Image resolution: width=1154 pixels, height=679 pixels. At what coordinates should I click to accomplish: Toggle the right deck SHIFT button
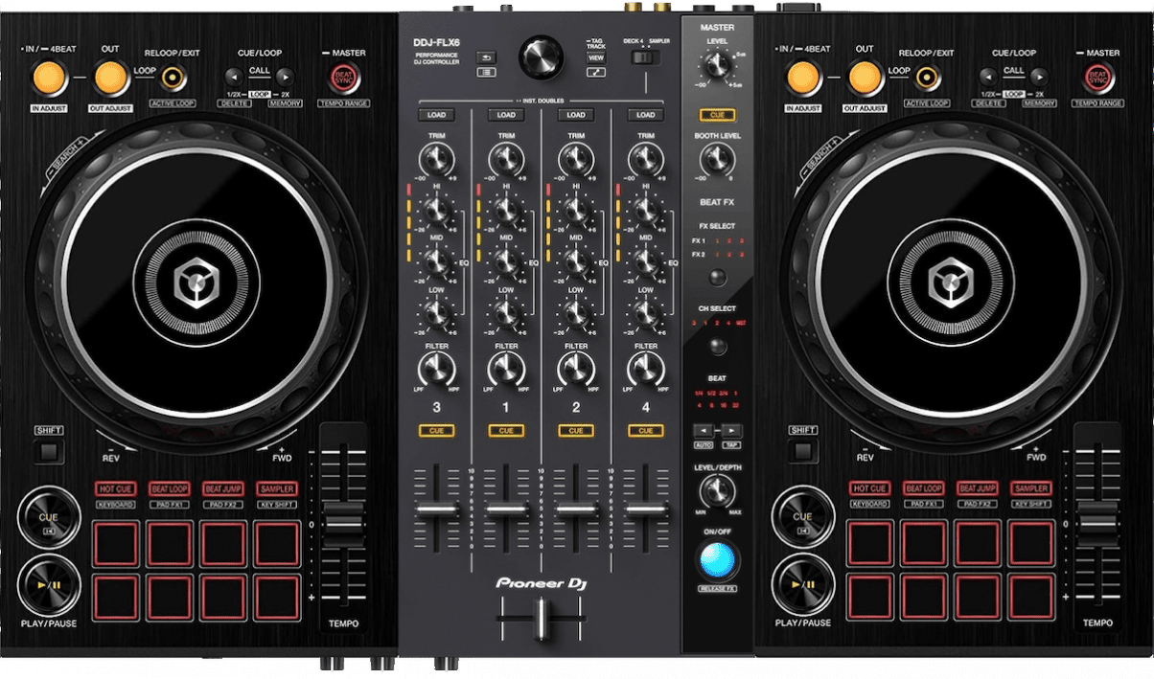[x=803, y=450]
